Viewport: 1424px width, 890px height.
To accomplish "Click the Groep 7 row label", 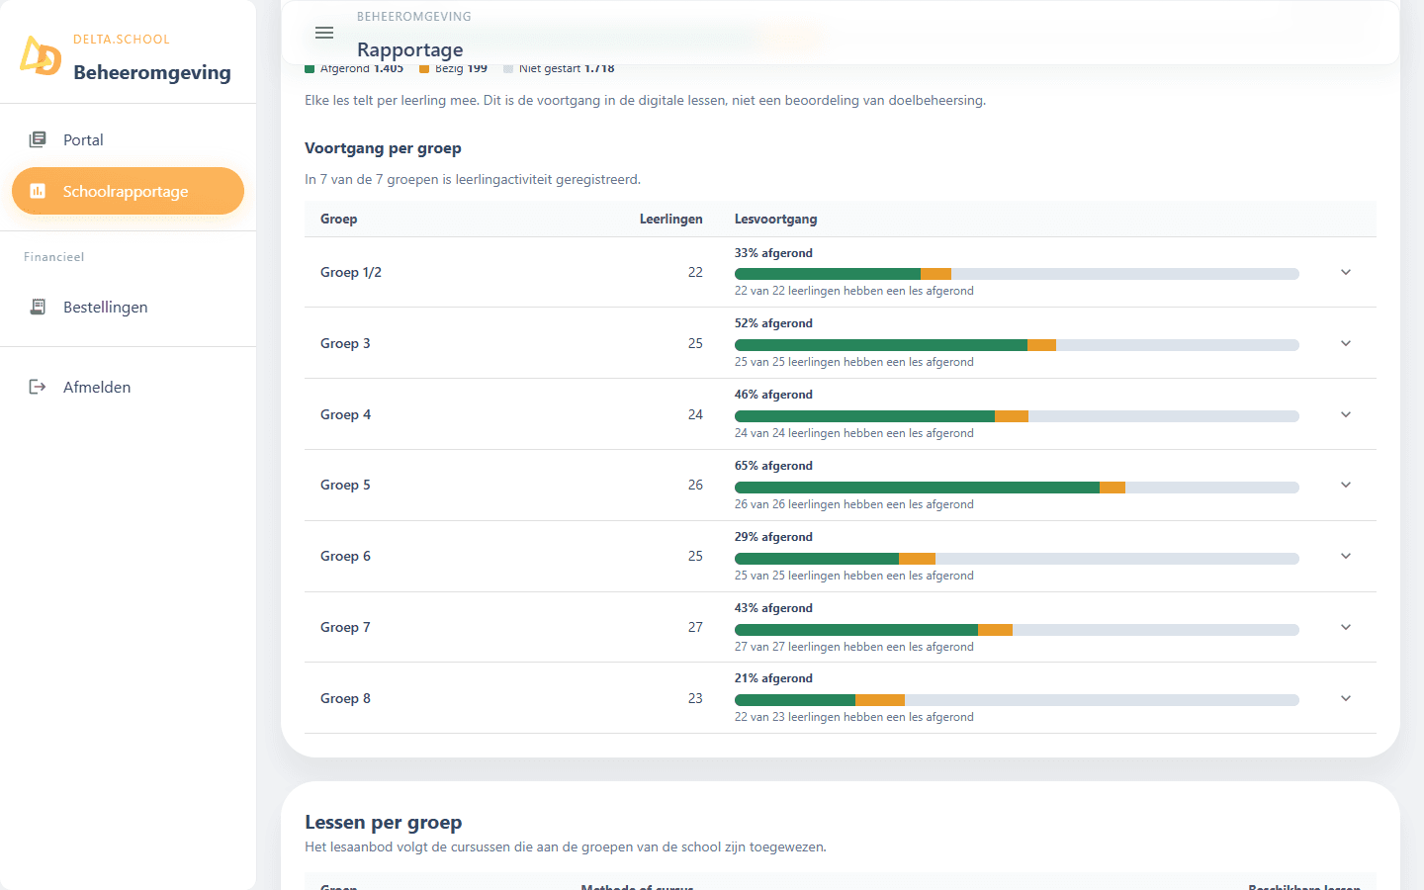I will pyautogui.click(x=345, y=627).
